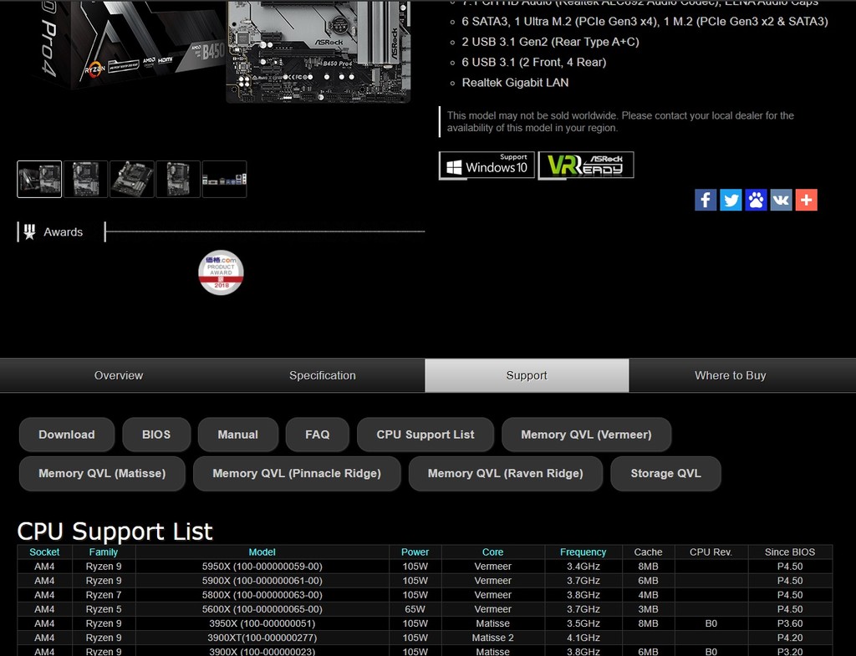
Task: Click the ASRock VR Ready badge
Action: 586,165
